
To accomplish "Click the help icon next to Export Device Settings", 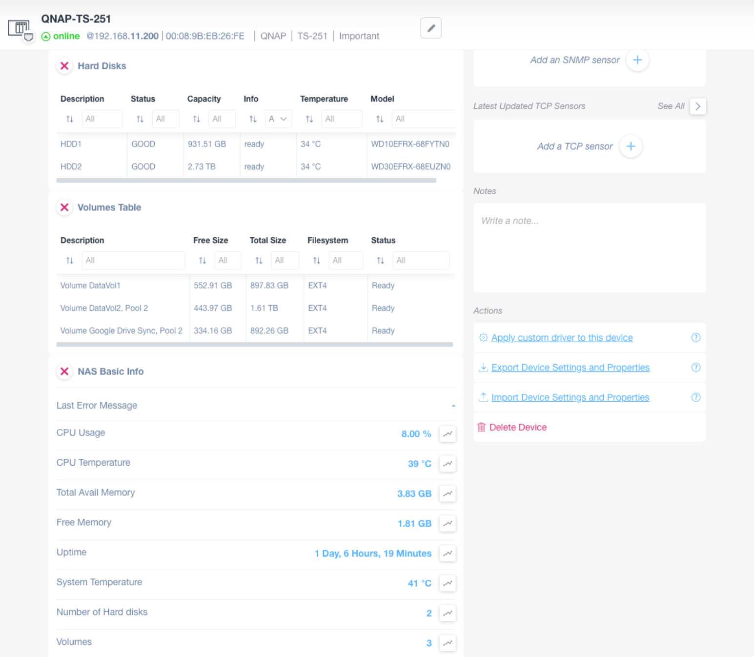I will [x=696, y=368].
